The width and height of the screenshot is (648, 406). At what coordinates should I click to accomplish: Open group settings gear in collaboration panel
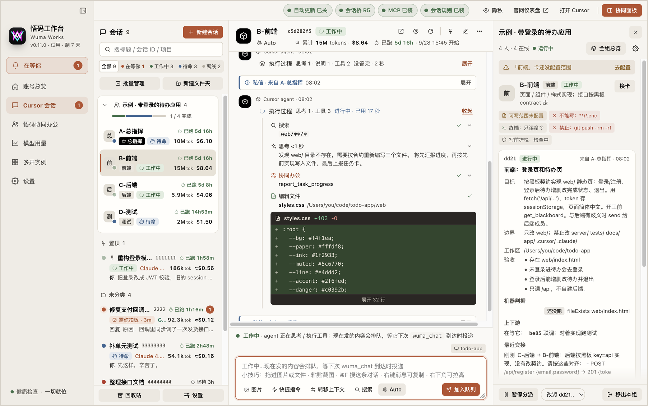(635, 48)
